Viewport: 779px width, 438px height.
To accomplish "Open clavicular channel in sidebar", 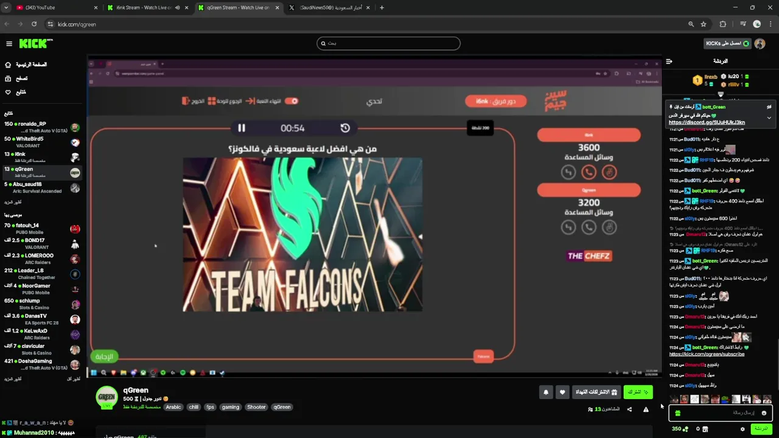I will pos(41,349).
